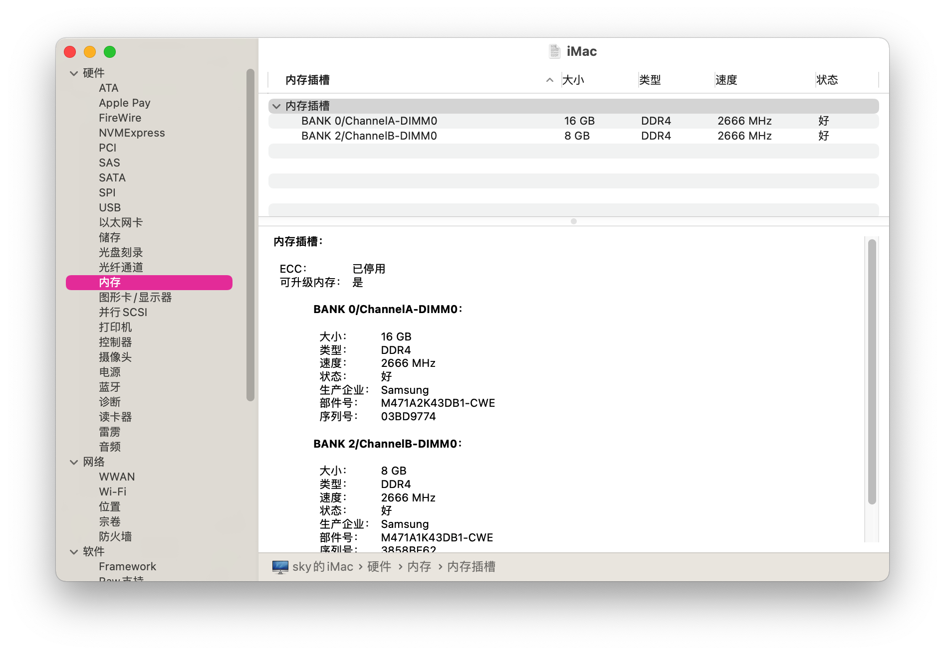Click the sidebar vertical scrollbar
The height and width of the screenshot is (655, 945).
point(250,235)
